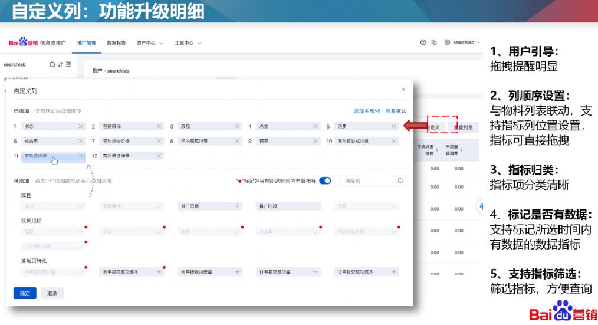This screenshot has width=598, height=325.
Task: Click X on the 消费 column chip
Action: 394,126
